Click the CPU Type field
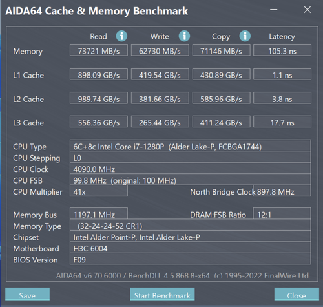This screenshot has height=307, width=323. tap(190, 145)
